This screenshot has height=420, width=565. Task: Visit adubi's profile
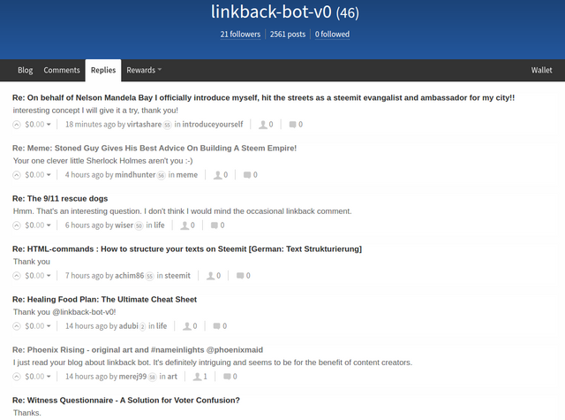coord(129,326)
